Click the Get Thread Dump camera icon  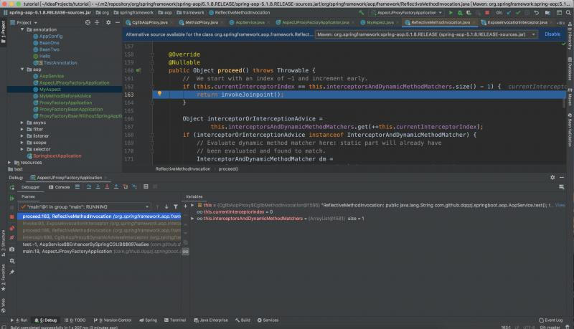point(12,249)
